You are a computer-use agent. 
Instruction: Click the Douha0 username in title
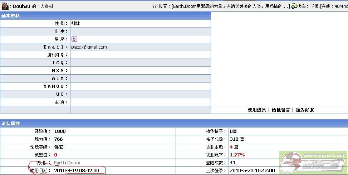[x=21, y=6]
